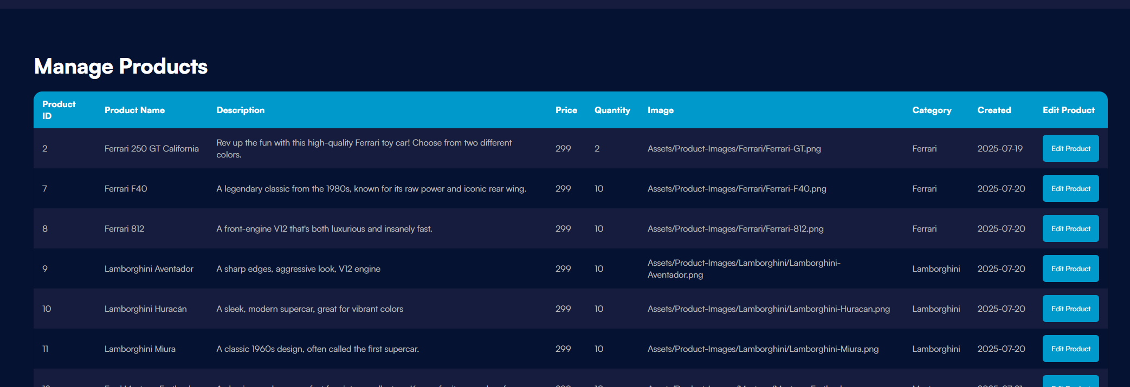The height and width of the screenshot is (387, 1130).
Task: Click the Ferrari-GT.png image path
Action: [x=734, y=148]
